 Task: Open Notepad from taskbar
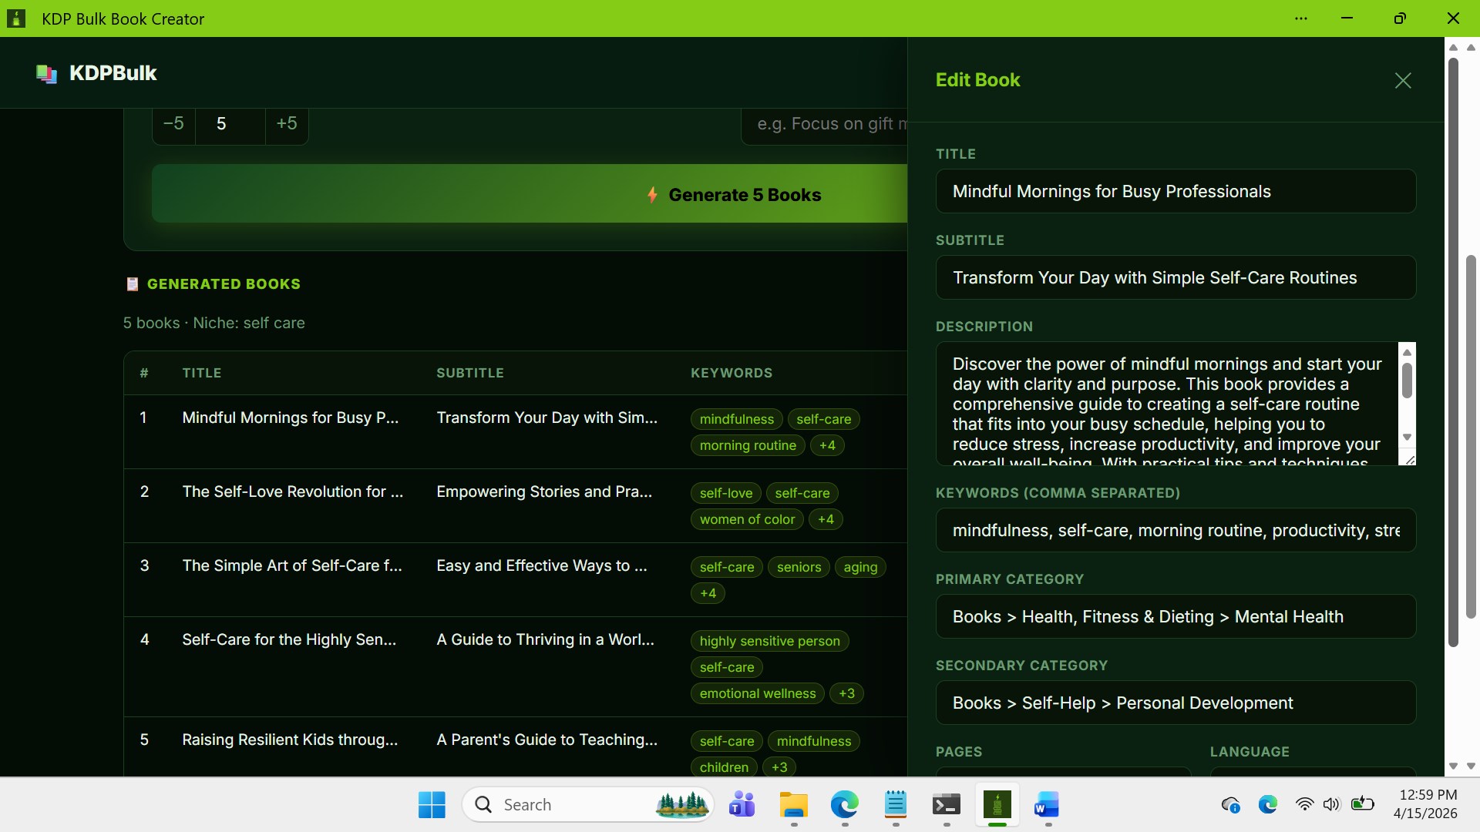pos(895,805)
